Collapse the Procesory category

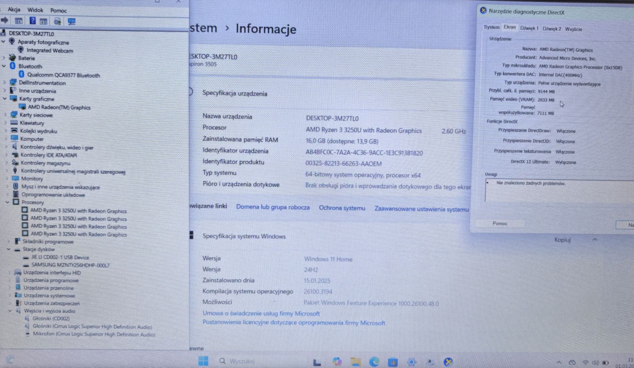(x=7, y=202)
